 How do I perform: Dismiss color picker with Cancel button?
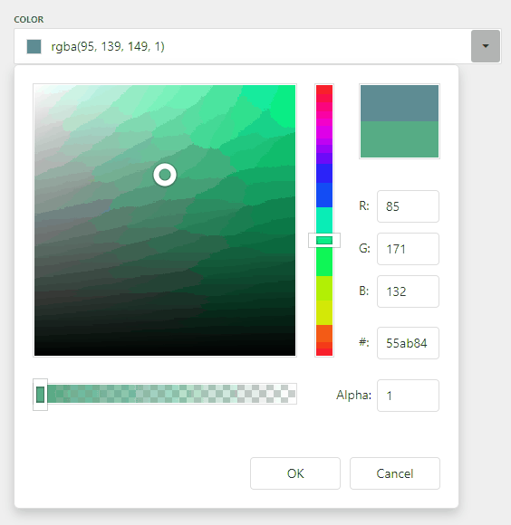coord(395,473)
